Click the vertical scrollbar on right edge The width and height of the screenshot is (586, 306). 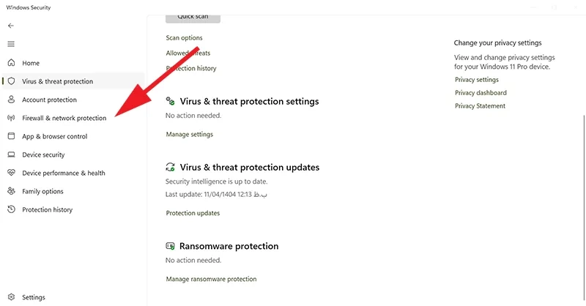(583, 207)
